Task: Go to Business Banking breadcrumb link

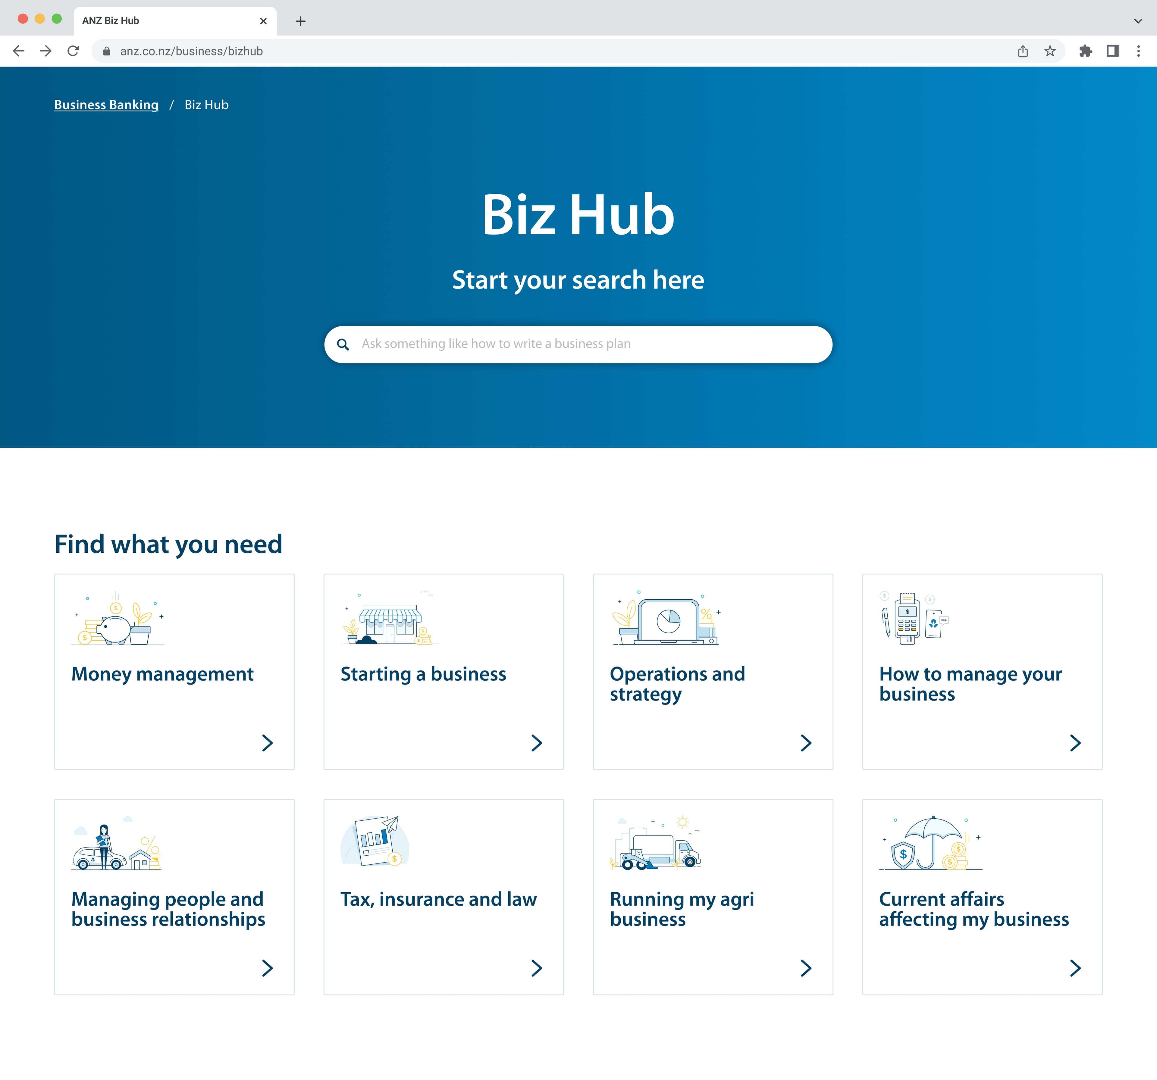Action: (x=106, y=105)
